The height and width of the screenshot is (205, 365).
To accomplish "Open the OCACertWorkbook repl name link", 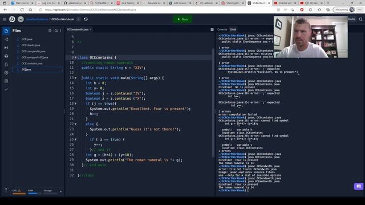I will (x=62, y=19).
